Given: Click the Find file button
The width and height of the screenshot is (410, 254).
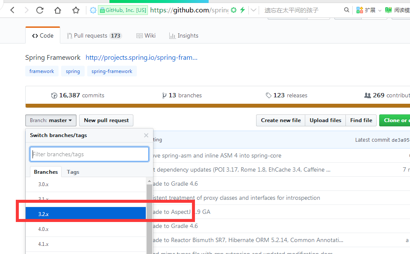Looking at the screenshot, I should 361,120.
